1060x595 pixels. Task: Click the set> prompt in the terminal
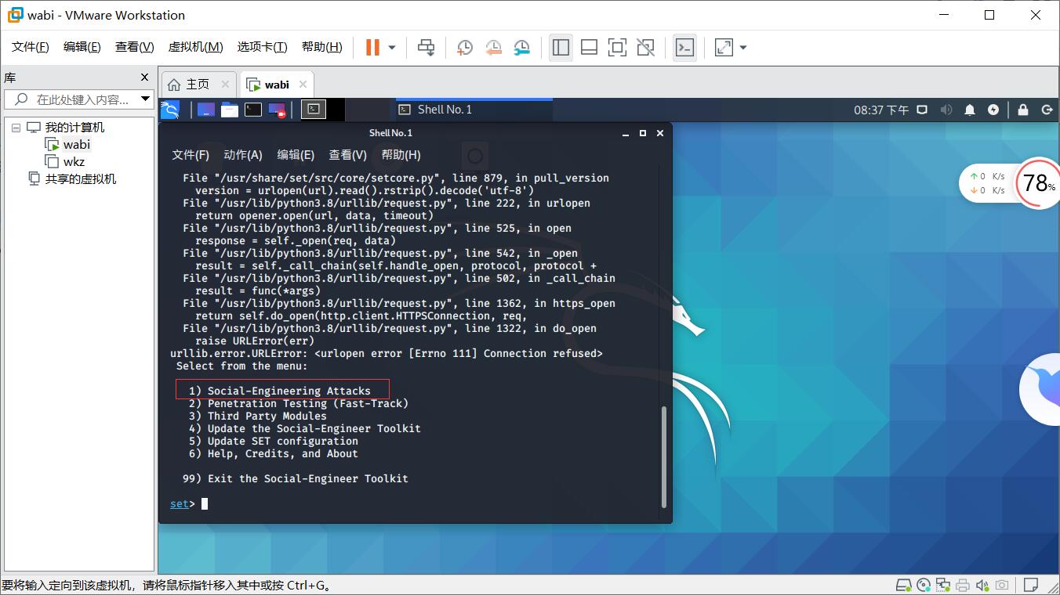click(x=183, y=504)
